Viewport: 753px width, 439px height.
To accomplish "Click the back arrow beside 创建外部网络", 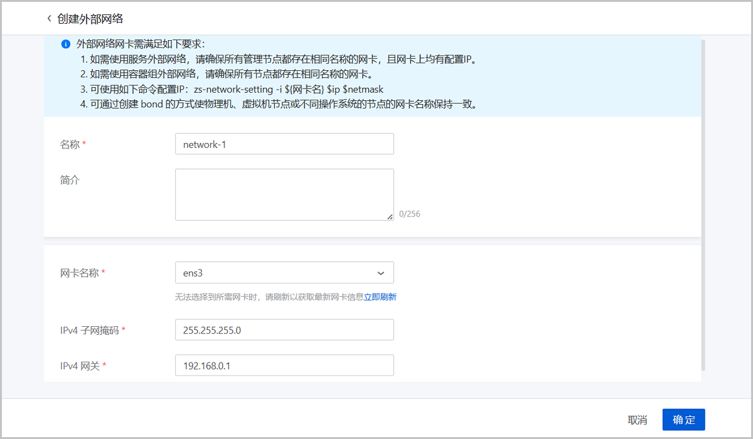I will [x=49, y=19].
